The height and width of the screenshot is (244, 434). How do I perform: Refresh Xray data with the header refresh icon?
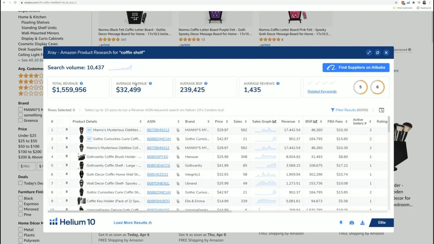point(377,52)
